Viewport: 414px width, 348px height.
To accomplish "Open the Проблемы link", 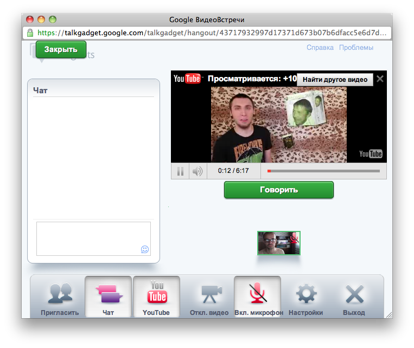I will coord(356,48).
